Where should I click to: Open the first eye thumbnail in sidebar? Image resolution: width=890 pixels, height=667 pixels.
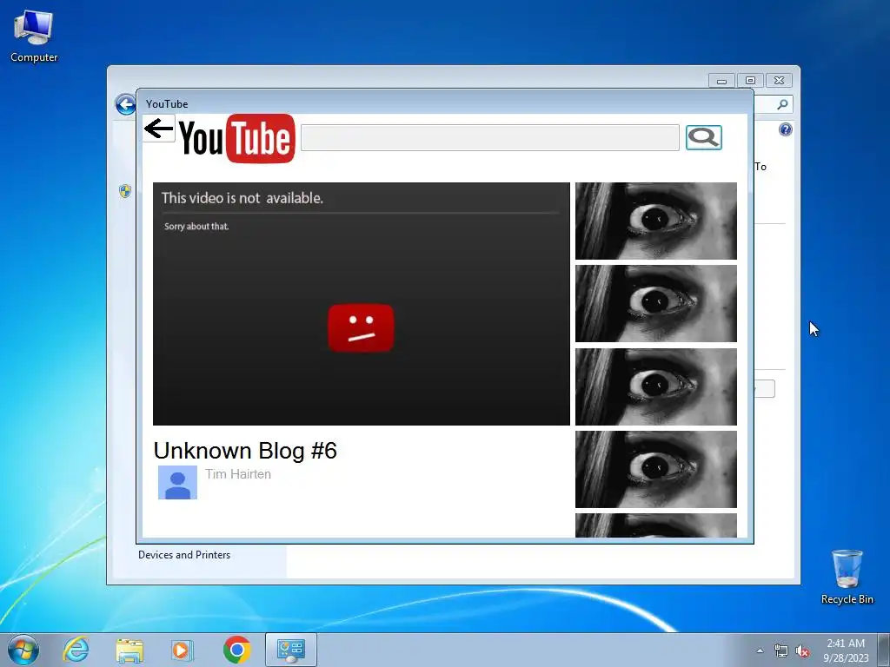[656, 221]
